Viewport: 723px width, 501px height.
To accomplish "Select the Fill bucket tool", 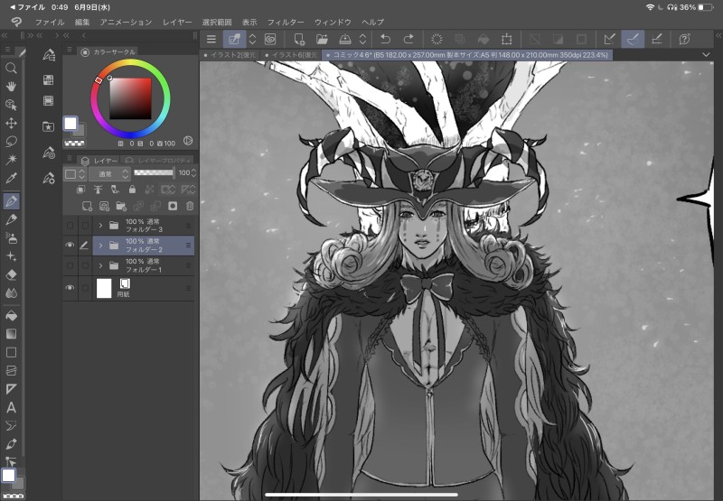I will point(12,316).
